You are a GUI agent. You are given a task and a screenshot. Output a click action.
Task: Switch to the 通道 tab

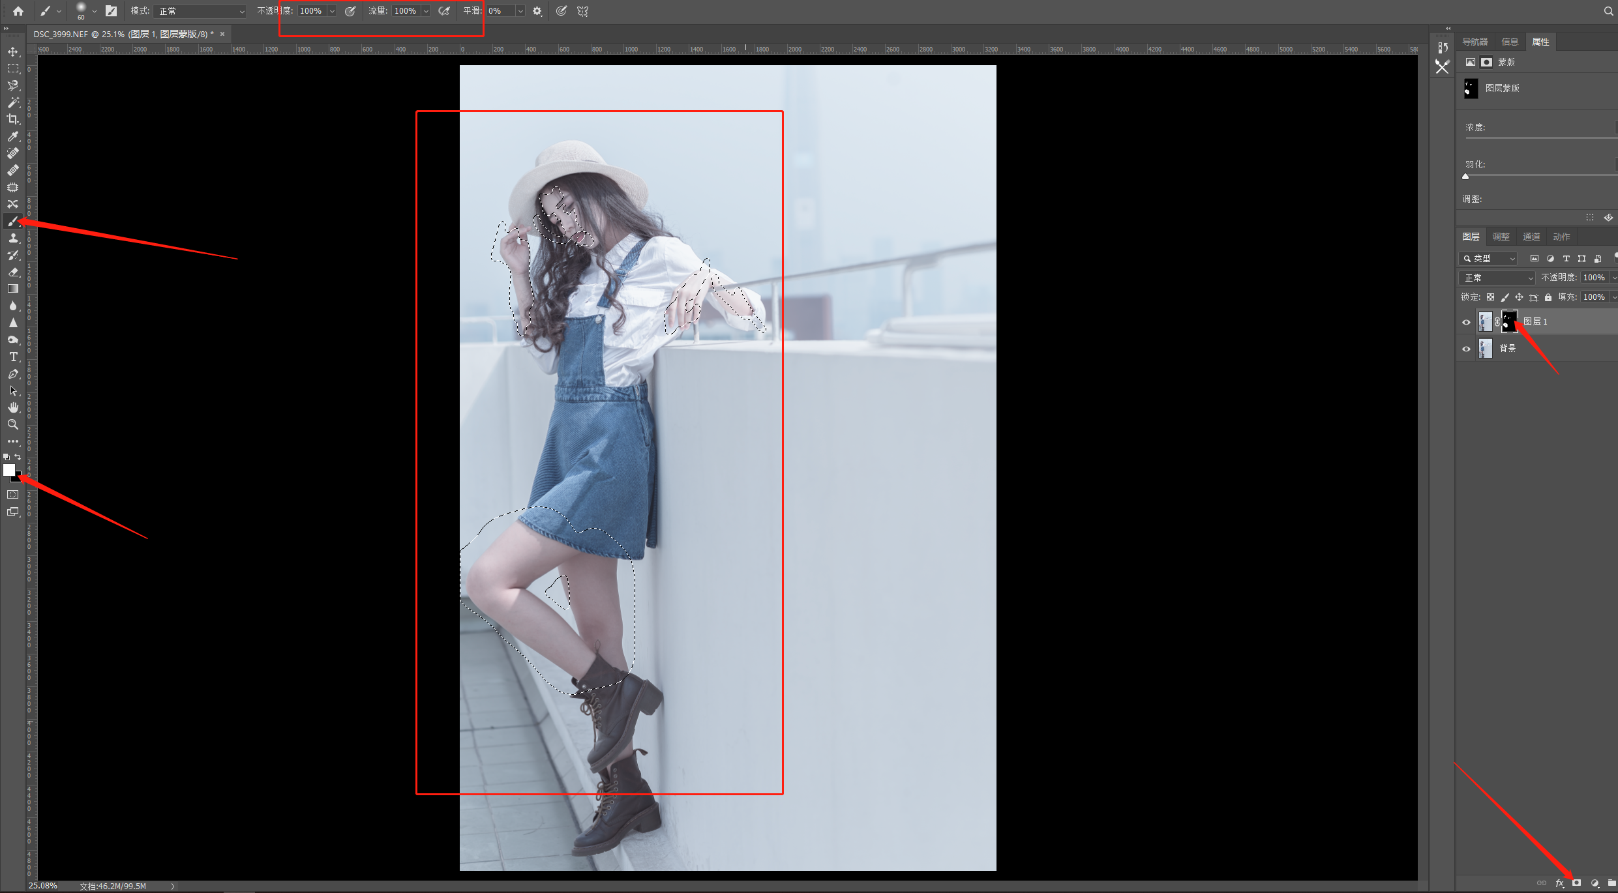[1531, 237]
